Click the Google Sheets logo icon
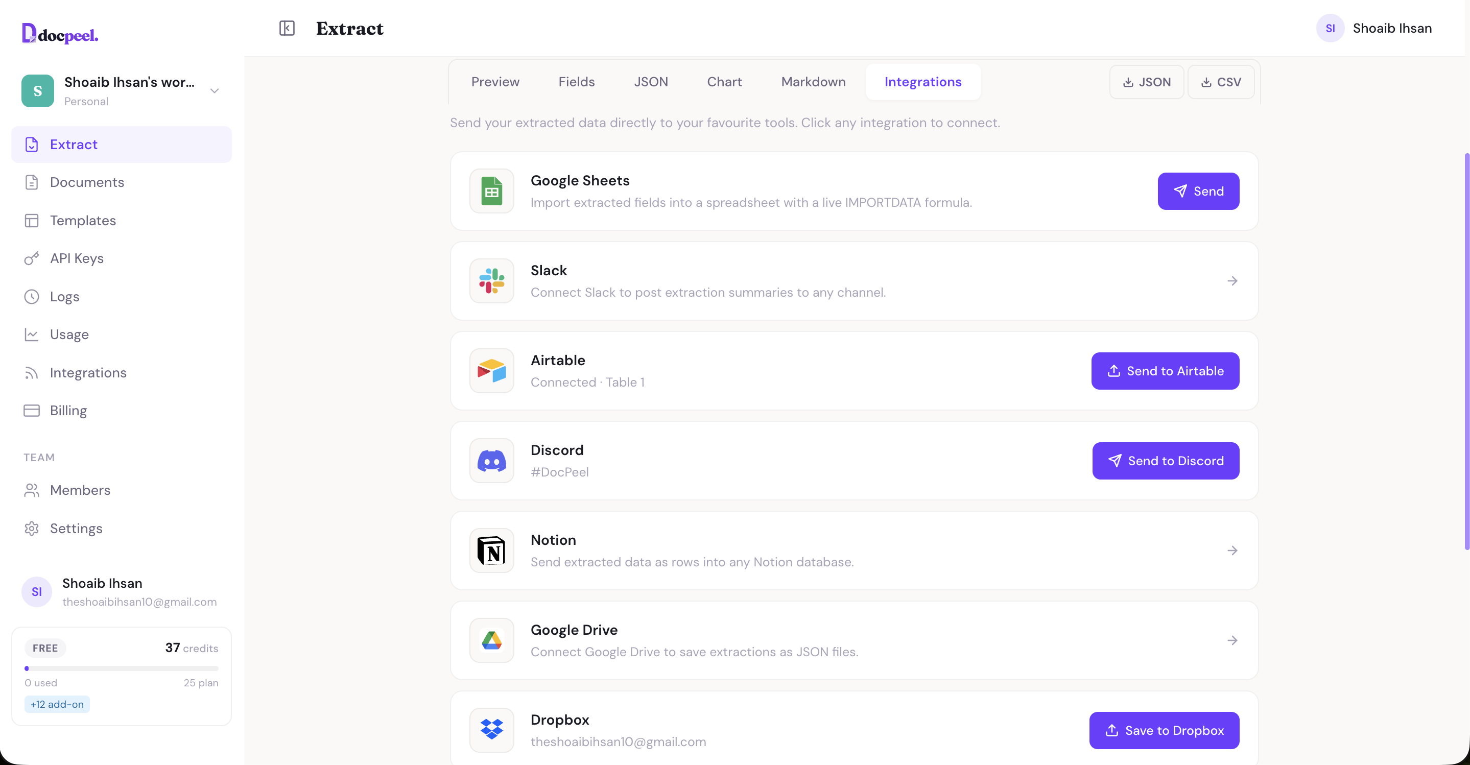1470x765 pixels. 492,191
